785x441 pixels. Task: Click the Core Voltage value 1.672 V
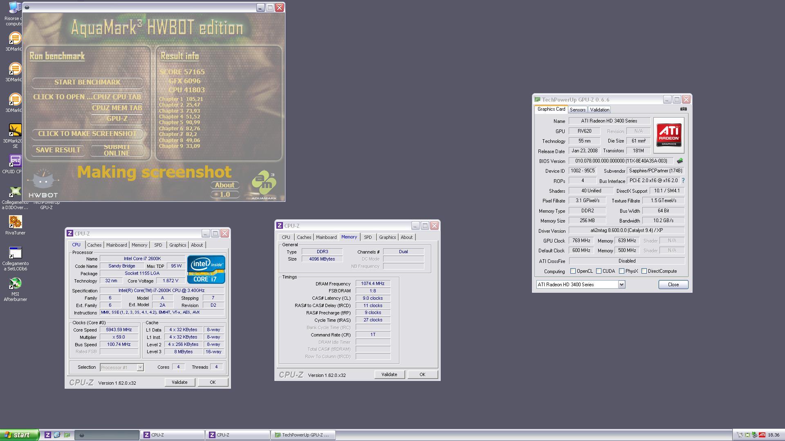(170, 281)
